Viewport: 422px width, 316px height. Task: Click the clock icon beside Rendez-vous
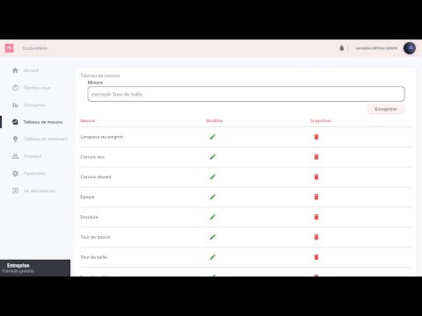15,88
